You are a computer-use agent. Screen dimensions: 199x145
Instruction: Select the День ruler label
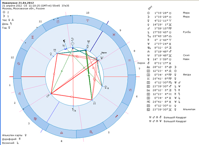tap(5, 24)
